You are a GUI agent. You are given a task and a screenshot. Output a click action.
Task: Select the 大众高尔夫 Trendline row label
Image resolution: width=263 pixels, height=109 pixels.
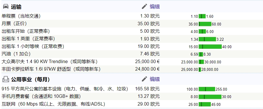[50, 62]
